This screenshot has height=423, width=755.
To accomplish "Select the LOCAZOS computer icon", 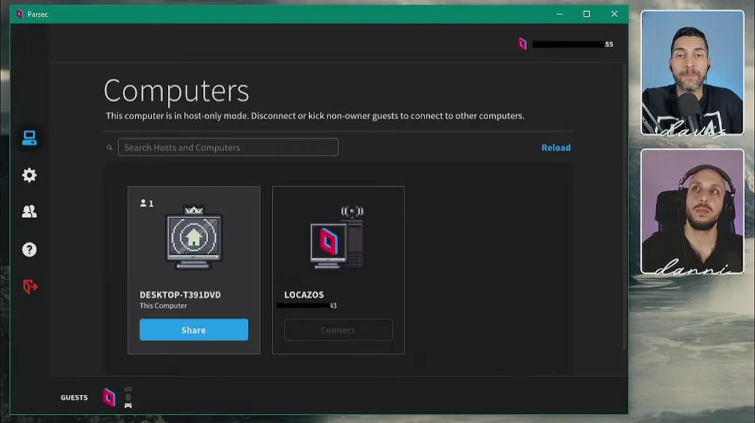I will (338, 237).
